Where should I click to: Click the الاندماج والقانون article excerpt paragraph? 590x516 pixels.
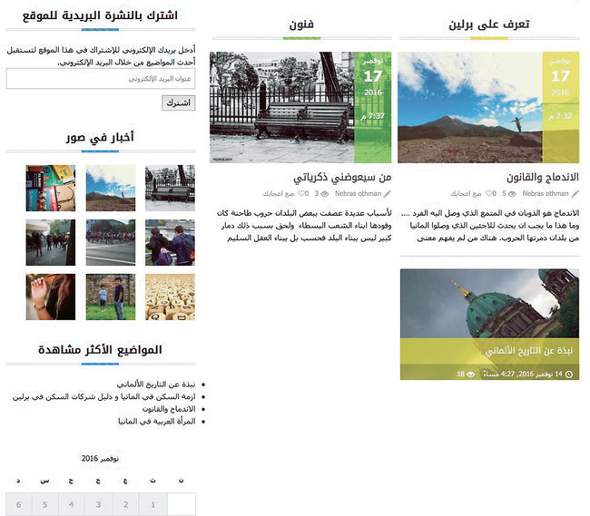click(490, 226)
